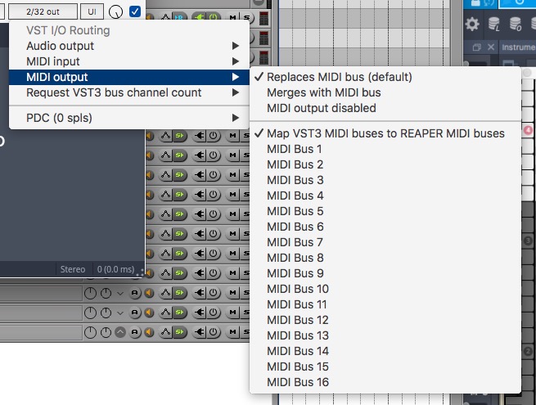Screen dimensions: 536x405
Task: Choose MIDI Bus 14
Action: click(x=385, y=351)
